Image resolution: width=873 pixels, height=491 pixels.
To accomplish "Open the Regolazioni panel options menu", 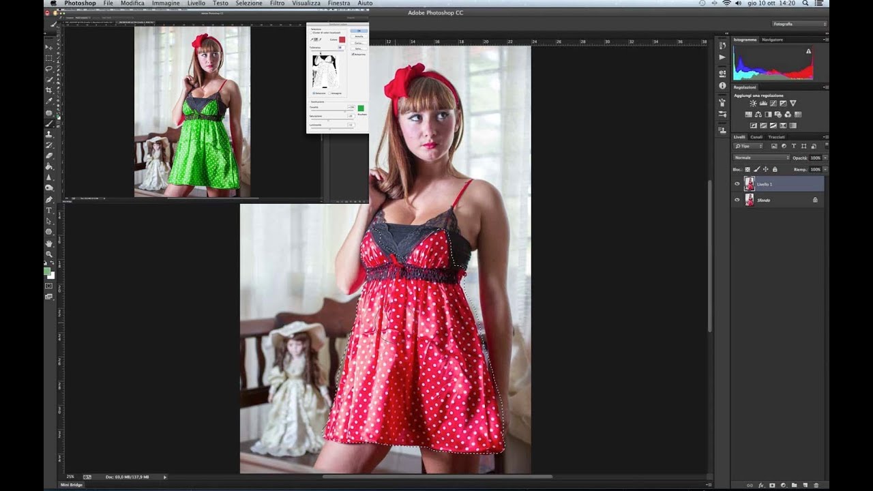I will [x=825, y=87].
